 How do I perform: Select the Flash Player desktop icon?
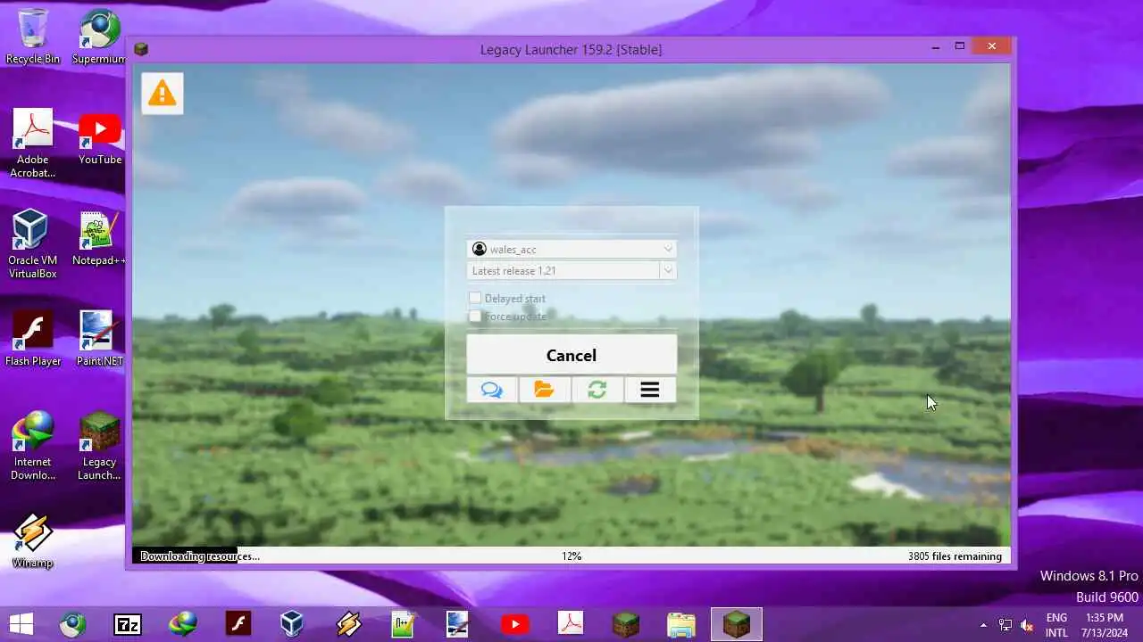tap(33, 340)
